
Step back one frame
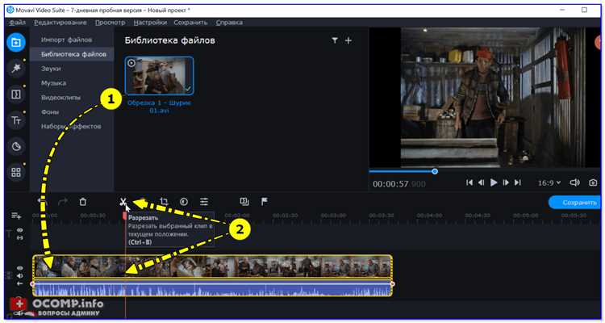click(x=481, y=182)
